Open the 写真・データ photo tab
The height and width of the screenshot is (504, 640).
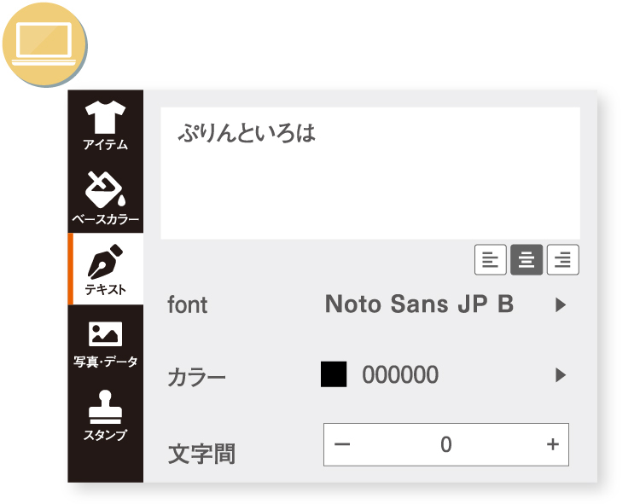105,344
